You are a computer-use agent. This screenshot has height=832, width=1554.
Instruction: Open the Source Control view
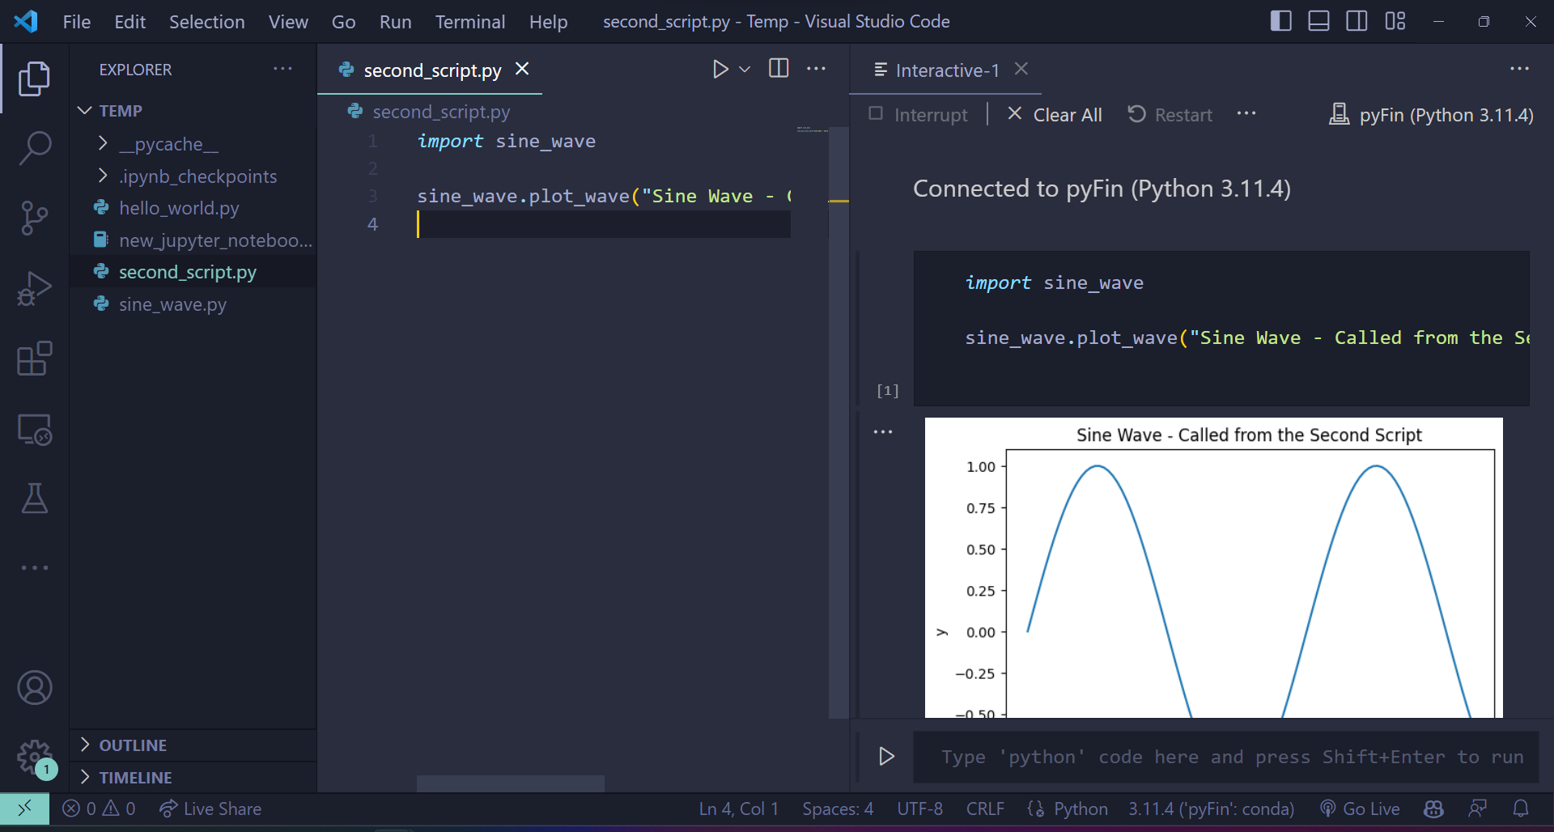(34, 218)
